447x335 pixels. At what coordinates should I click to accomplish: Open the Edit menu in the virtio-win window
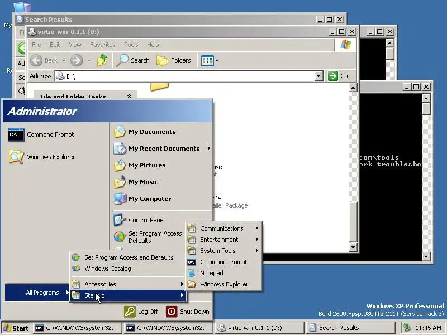[x=55, y=45]
